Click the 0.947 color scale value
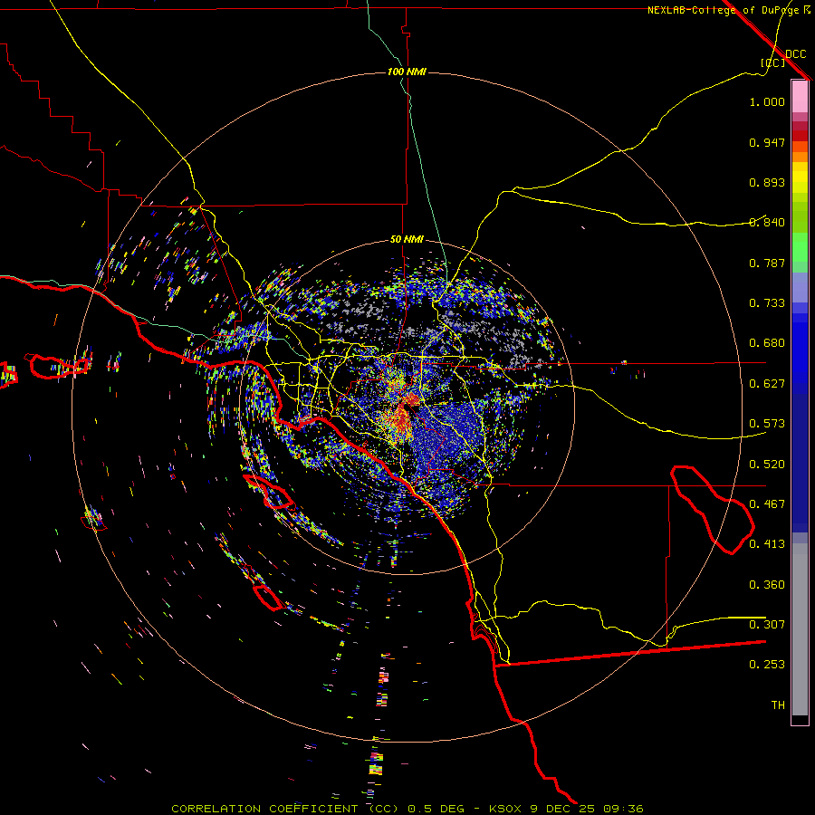 click(767, 142)
